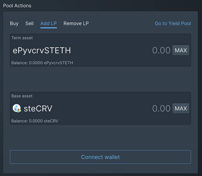Click the Term asset label
The width and height of the screenshot is (202, 176).
pyautogui.click(x=22, y=38)
